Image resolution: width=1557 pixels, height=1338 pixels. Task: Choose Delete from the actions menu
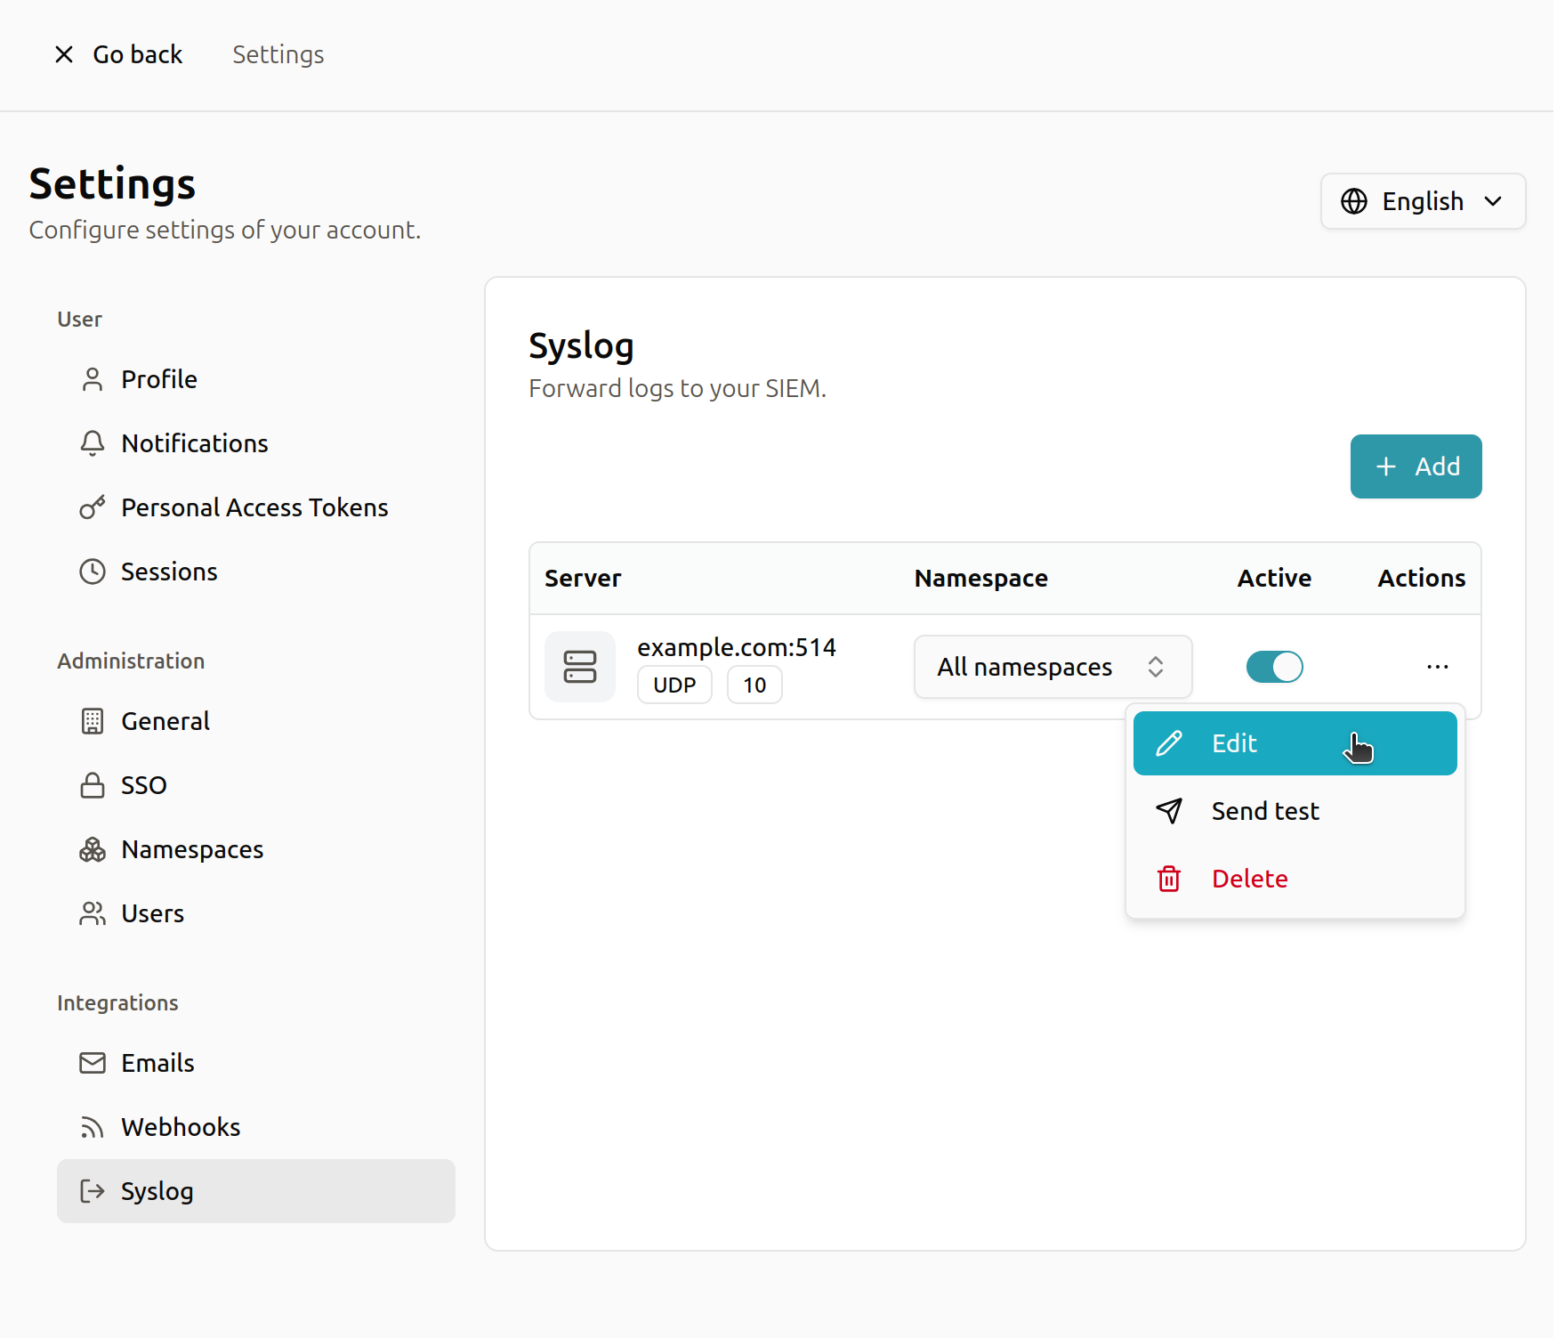click(x=1295, y=879)
